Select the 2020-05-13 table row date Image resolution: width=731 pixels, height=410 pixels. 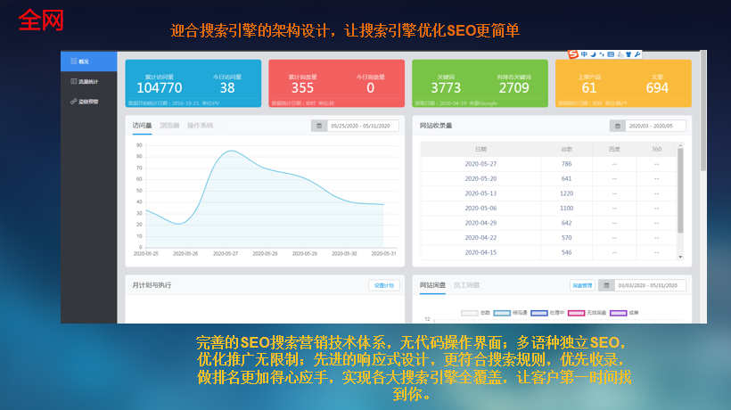coord(480,193)
